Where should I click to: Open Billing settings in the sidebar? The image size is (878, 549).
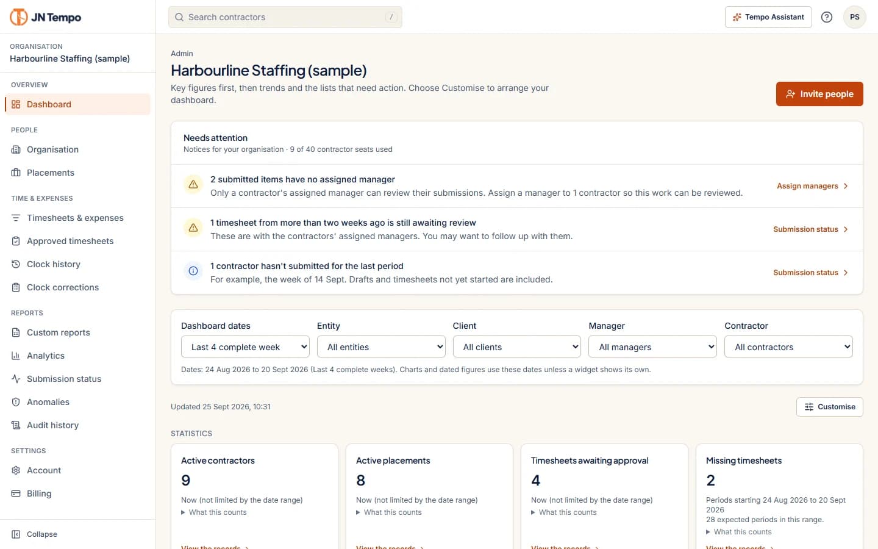(77, 493)
